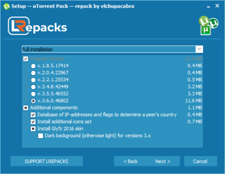Select version v.3.5.5.46552 radio button
225x174 pixels.
(x=33, y=94)
